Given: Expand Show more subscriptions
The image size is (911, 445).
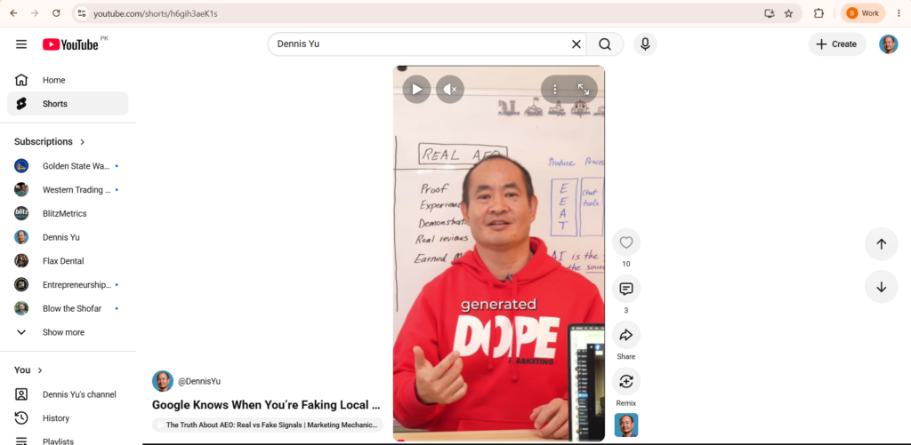Looking at the screenshot, I should pos(68,332).
